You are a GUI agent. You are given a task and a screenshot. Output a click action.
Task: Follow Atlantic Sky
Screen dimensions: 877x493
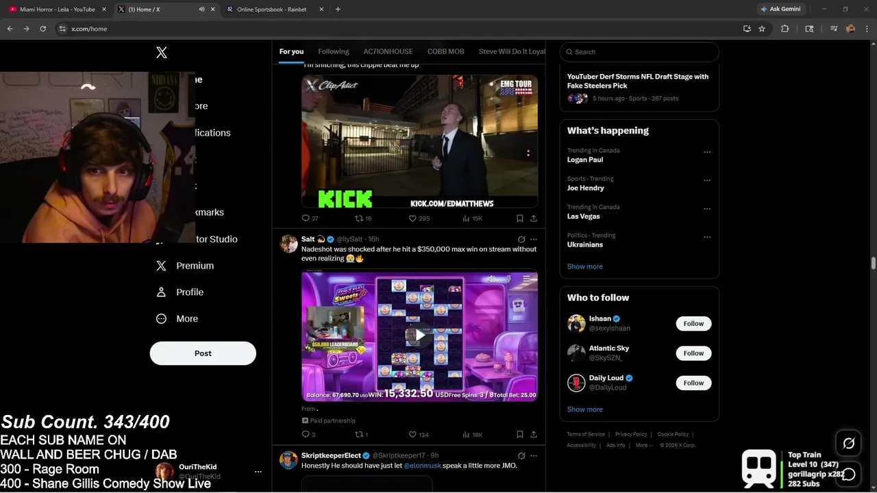click(x=693, y=353)
